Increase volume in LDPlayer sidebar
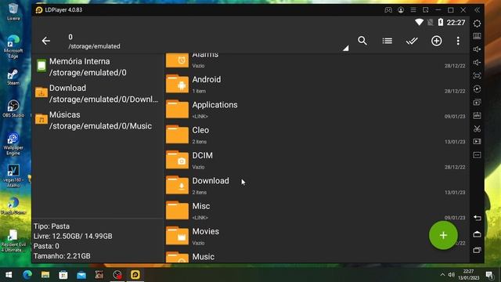This screenshot has width=501, height=282. tap(477, 49)
